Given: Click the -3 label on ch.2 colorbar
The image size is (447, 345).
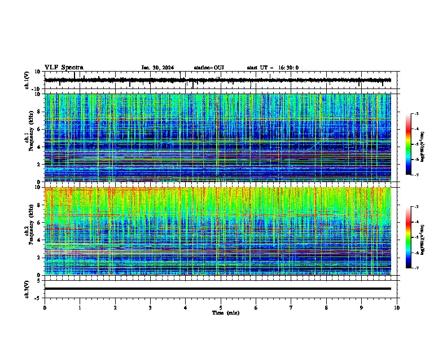Looking at the screenshot, I should (x=416, y=207).
